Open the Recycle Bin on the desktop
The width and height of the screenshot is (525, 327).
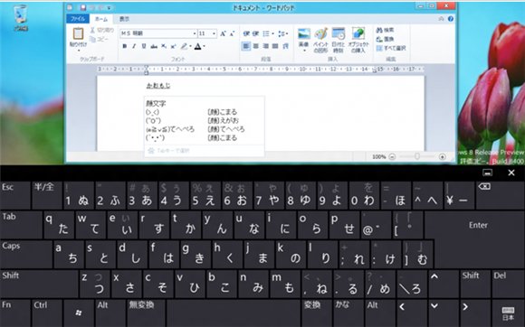coord(21,18)
